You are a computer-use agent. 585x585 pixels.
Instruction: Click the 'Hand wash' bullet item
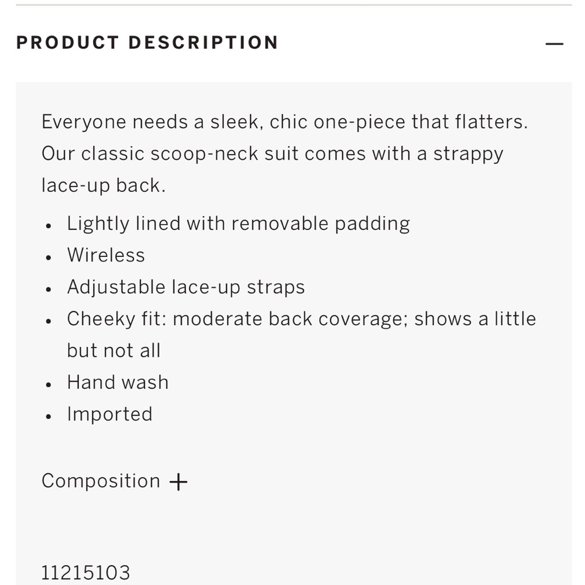pos(118,383)
